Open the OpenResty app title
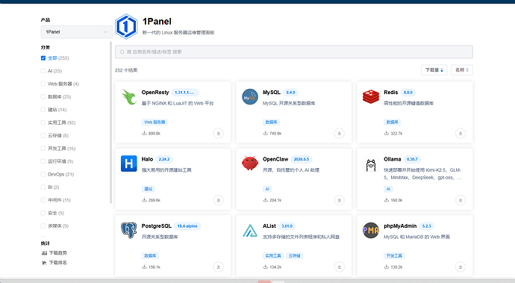515x283 pixels. (155, 93)
